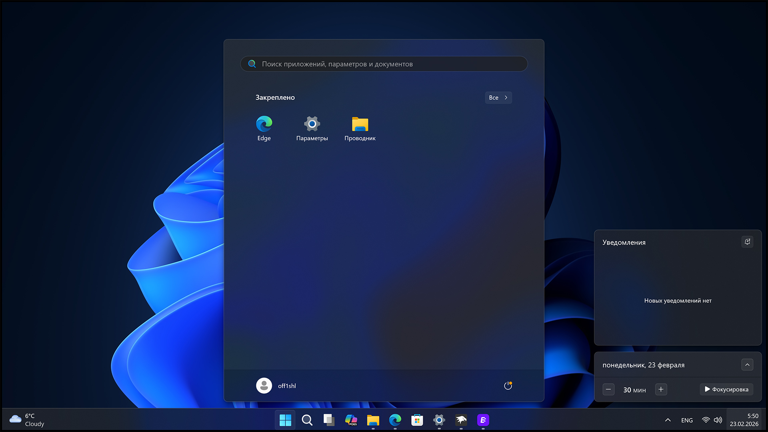Open Microsoft 365 Copilot from taskbar
This screenshot has height=432, width=768.
pyautogui.click(x=351, y=420)
